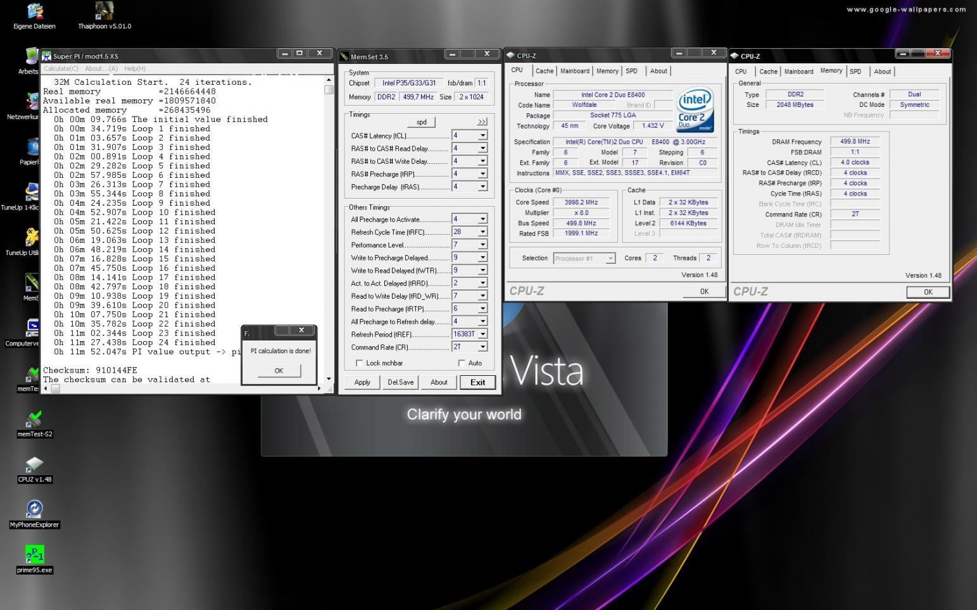Click Super PI vertical scrollbar up arrow
This screenshot has height=610, width=977.
(329, 80)
